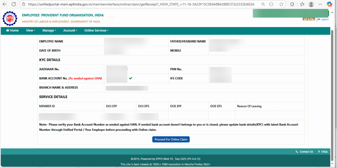This screenshot has height=168, width=337.
Task: View site info via the lock icon
Action: [x=24, y=4]
